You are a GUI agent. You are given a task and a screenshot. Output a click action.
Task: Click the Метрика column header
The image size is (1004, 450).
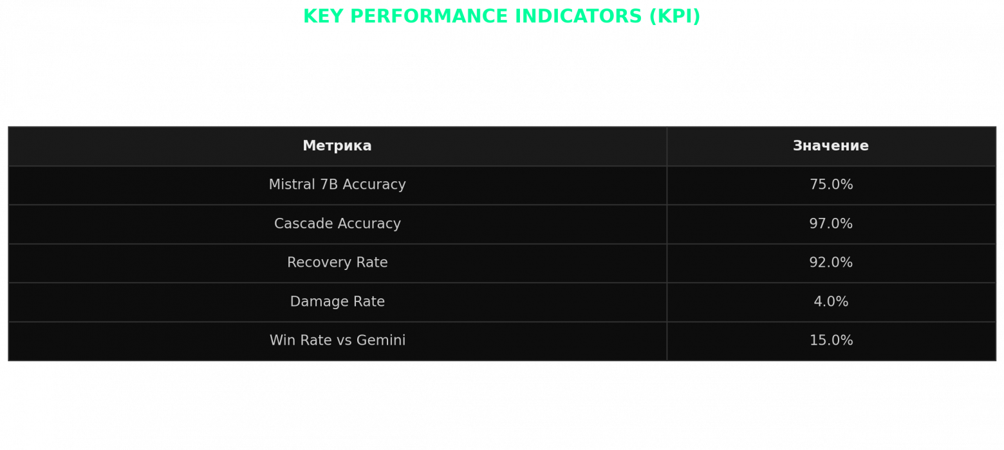click(x=337, y=147)
